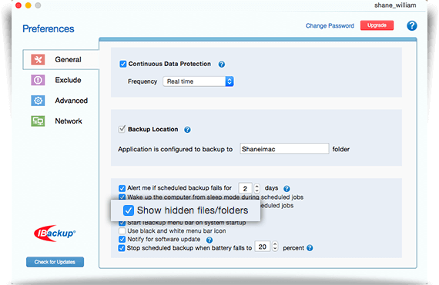This screenshot has height=285, width=439.
Task: Click the shane_william username
Action: point(395,5)
